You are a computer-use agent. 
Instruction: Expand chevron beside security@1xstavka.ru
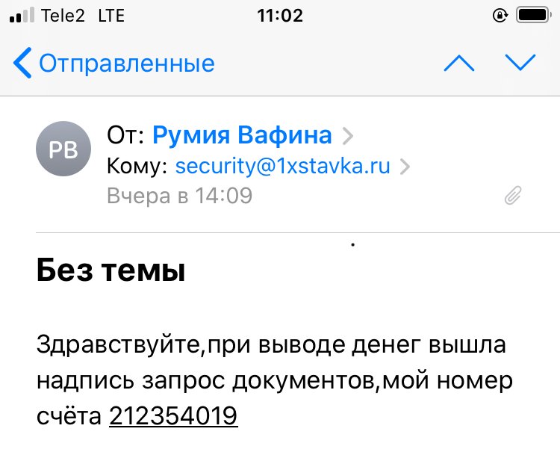[405, 167]
